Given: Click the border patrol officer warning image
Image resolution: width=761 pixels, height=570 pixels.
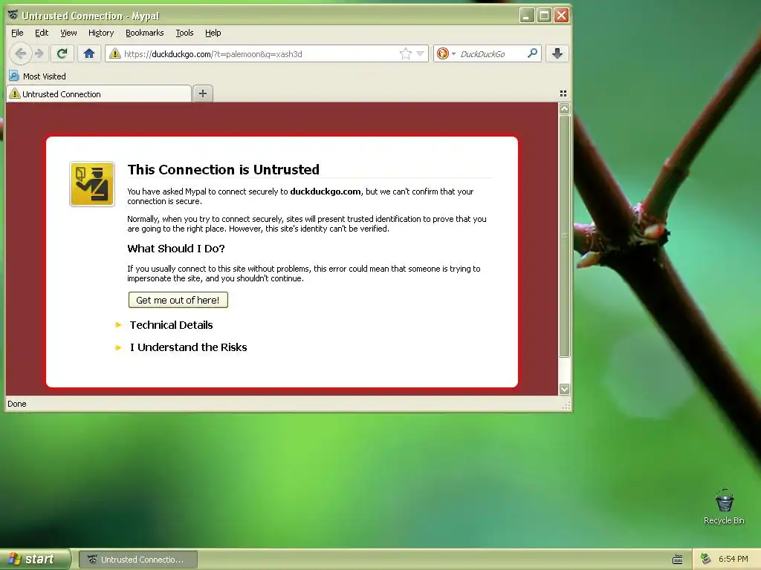Looking at the screenshot, I should click(92, 184).
